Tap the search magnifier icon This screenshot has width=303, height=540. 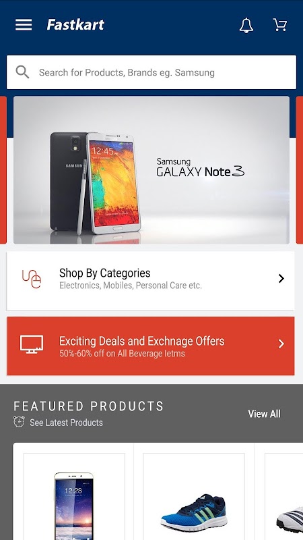pos(22,72)
